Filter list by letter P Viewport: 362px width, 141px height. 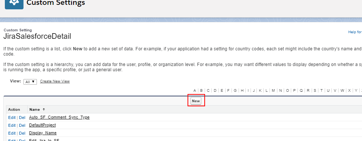pos(294,90)
